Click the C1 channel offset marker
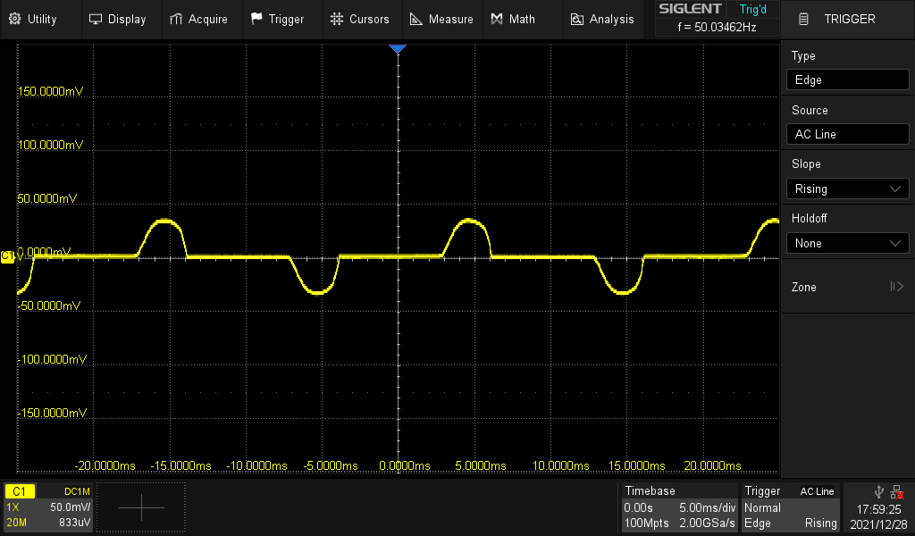Viewport: 915px width, 536px height. point(7,256)
